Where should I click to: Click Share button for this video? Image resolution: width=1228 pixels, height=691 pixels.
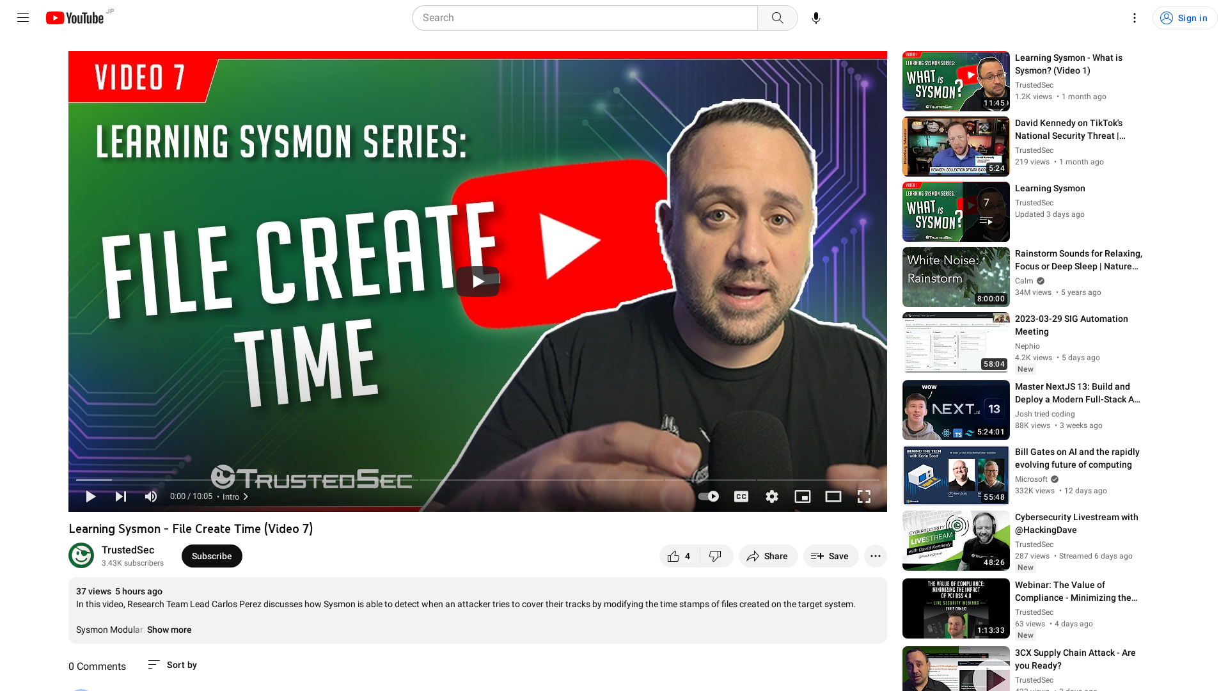tap(767, 555)
